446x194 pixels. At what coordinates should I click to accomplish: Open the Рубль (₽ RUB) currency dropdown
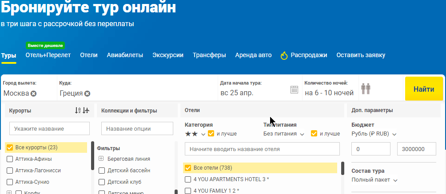pyautogui.click(x=374, y=134)
